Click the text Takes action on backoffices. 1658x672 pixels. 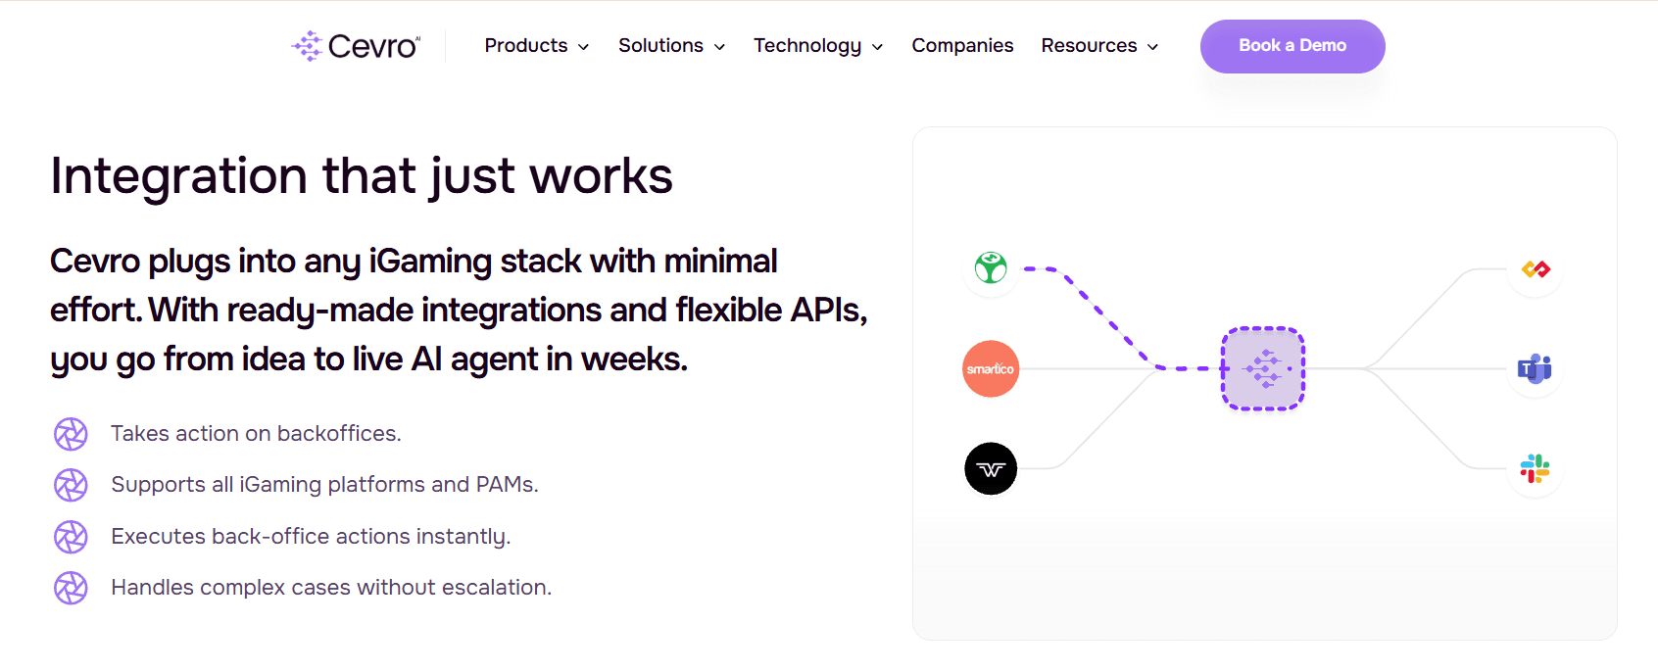(256, 433)
